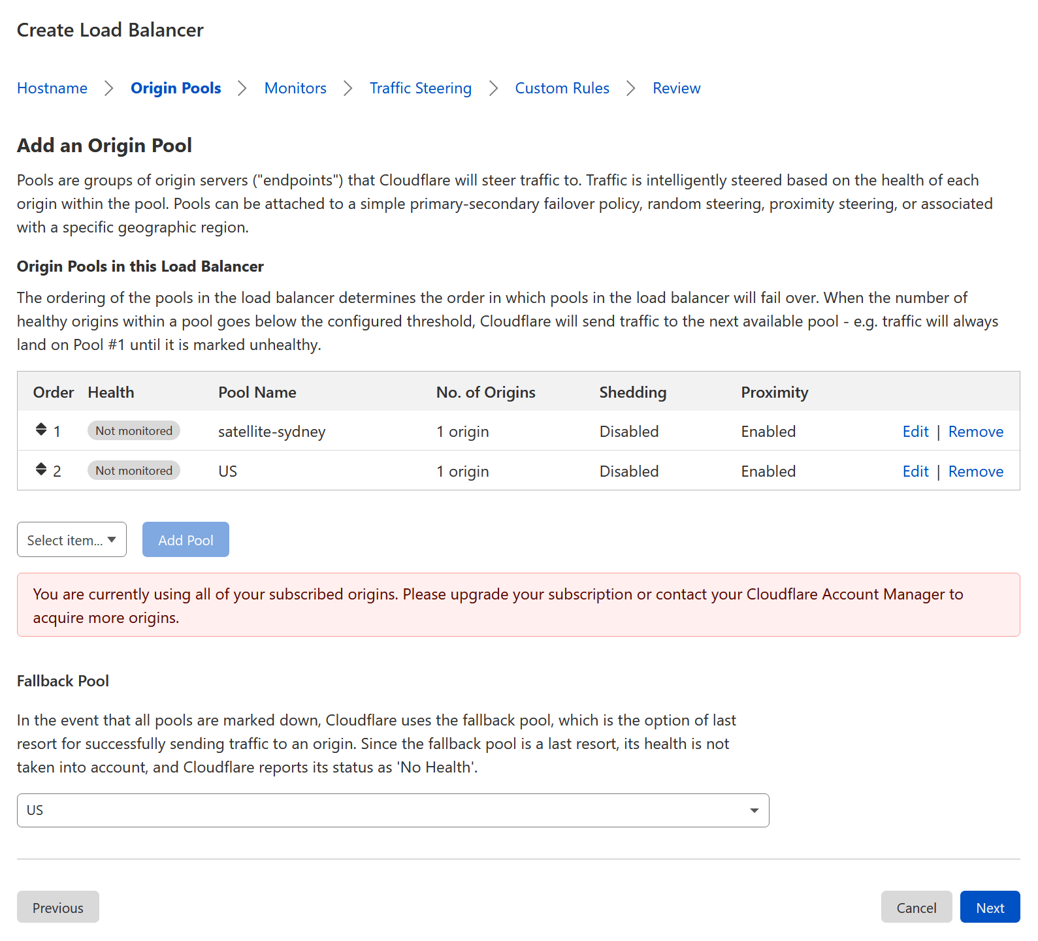1038x941 pixels.
Task: Click the Next button
Action: pyautogui.click(x=990, y=908)
